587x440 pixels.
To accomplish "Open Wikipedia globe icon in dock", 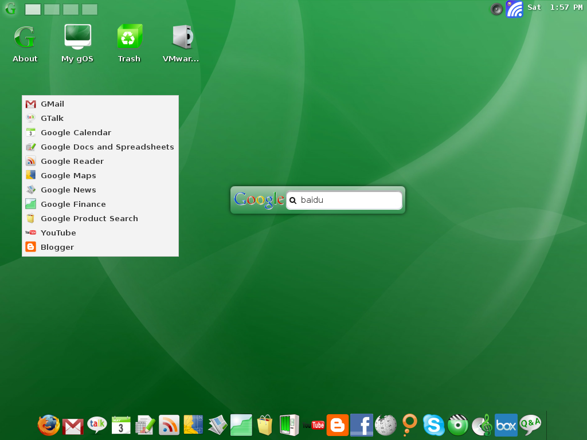I will (386, 425).
